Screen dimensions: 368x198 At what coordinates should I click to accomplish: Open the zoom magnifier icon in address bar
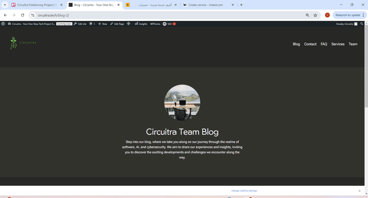coord(308,15)
